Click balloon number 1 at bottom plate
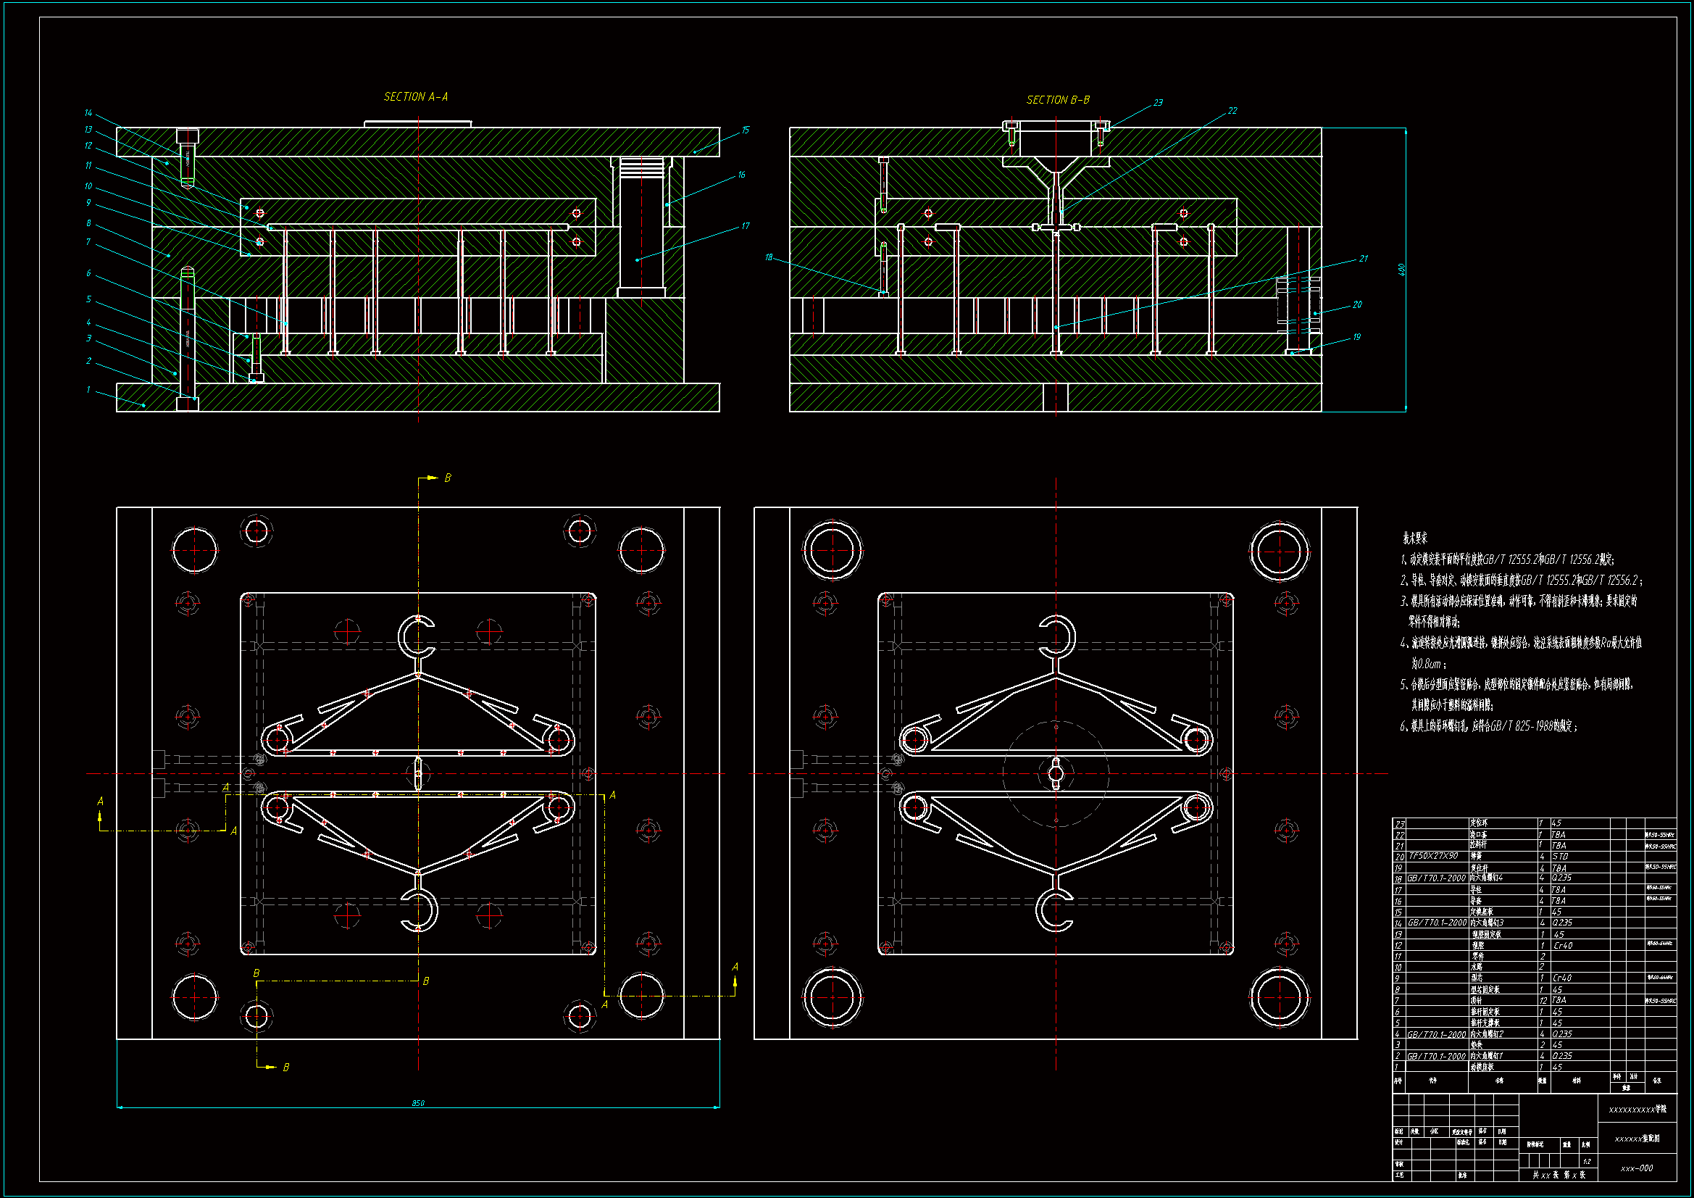The height and width of the screenshot is (1198, 1694). click(x=88, y=390)
